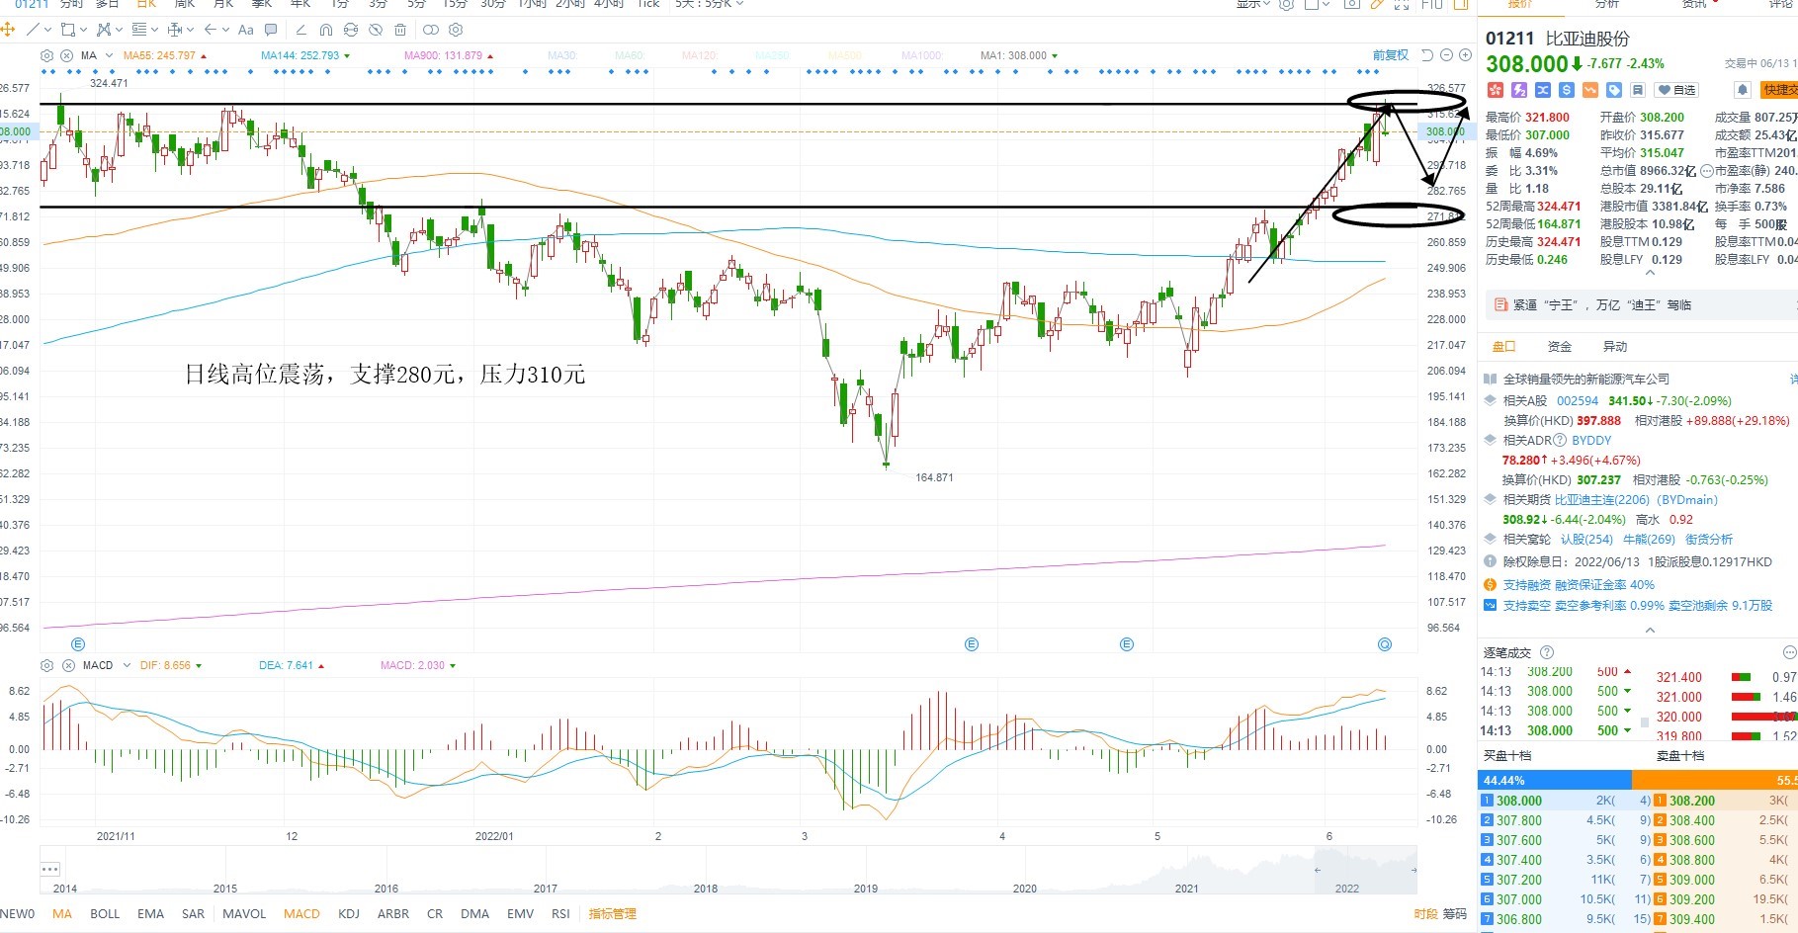Viewport: 1798px width, 933px height.
Task: Close the MACD indicator panel
Action: click(66, 665)
